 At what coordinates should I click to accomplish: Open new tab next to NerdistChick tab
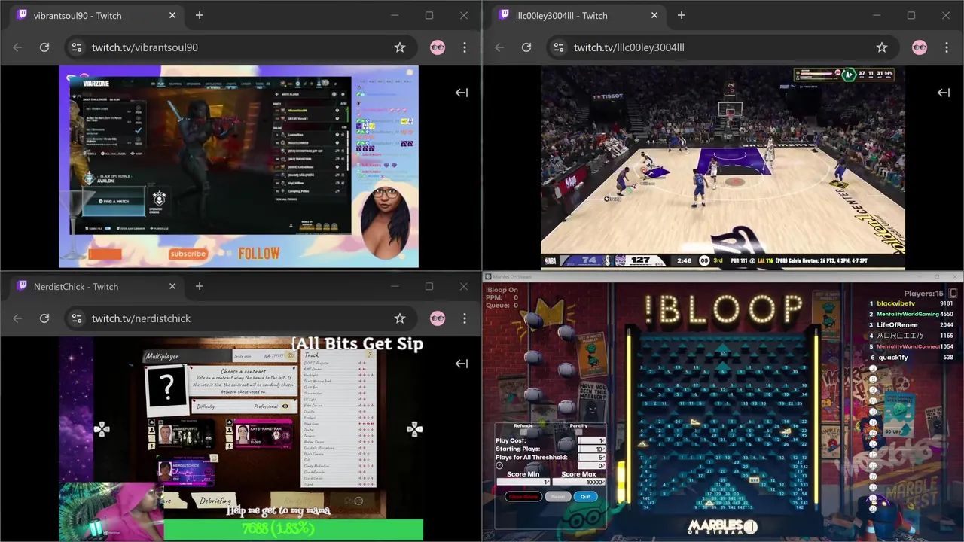click(200, 286)
